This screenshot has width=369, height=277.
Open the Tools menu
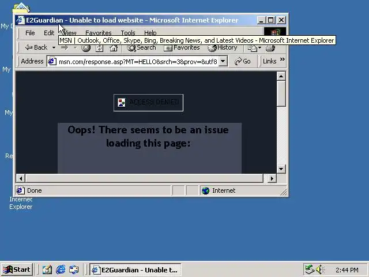pyautogui.click(x=128, y=33)
